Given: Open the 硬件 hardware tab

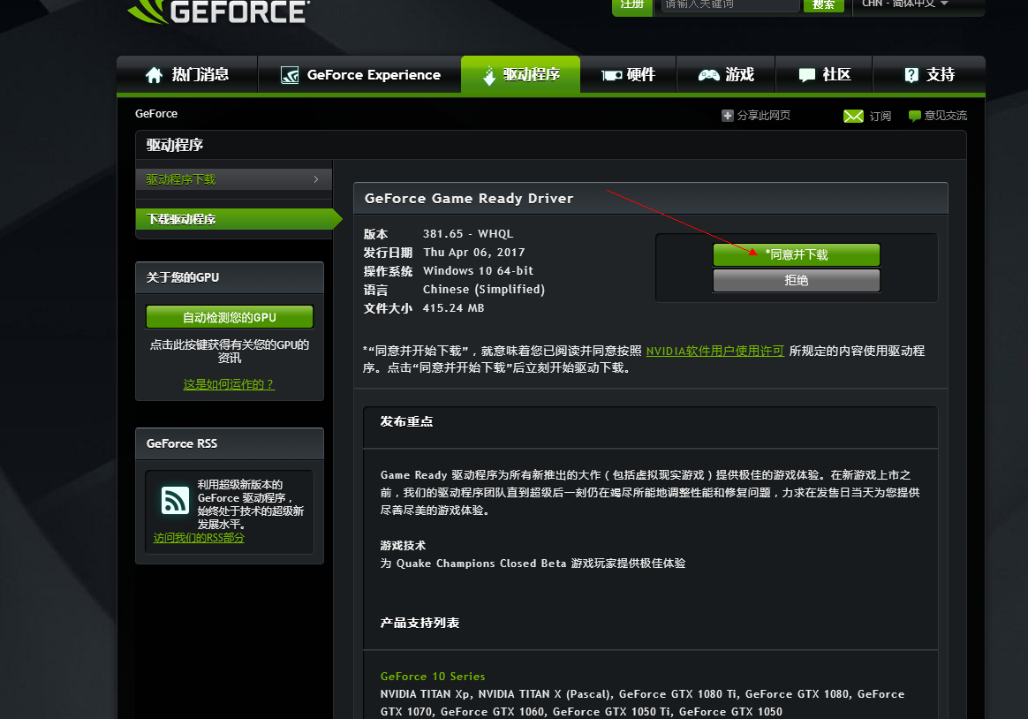Looking at the screenshot, I should tap(628, 75).
